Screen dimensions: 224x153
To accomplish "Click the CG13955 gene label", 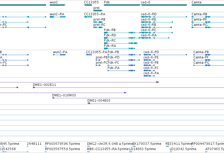I will [x=91, y=2].
